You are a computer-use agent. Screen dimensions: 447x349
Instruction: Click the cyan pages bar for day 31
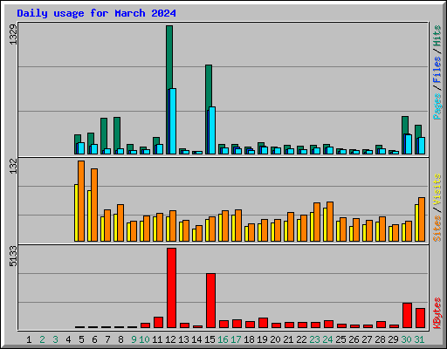tap(422, 146)
